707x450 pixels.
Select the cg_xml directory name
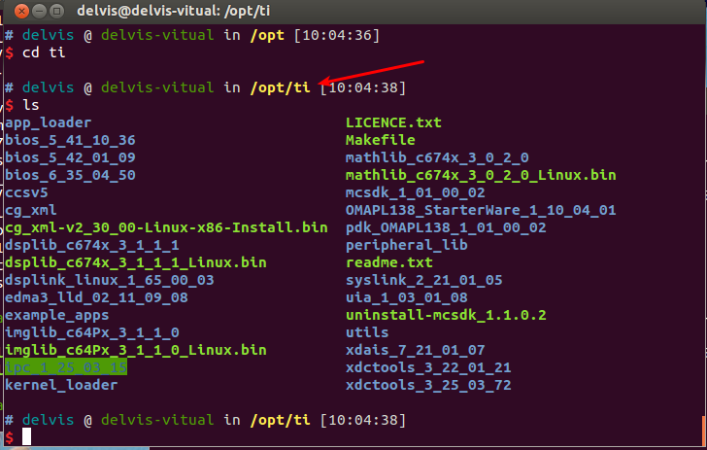click(31, 211)
